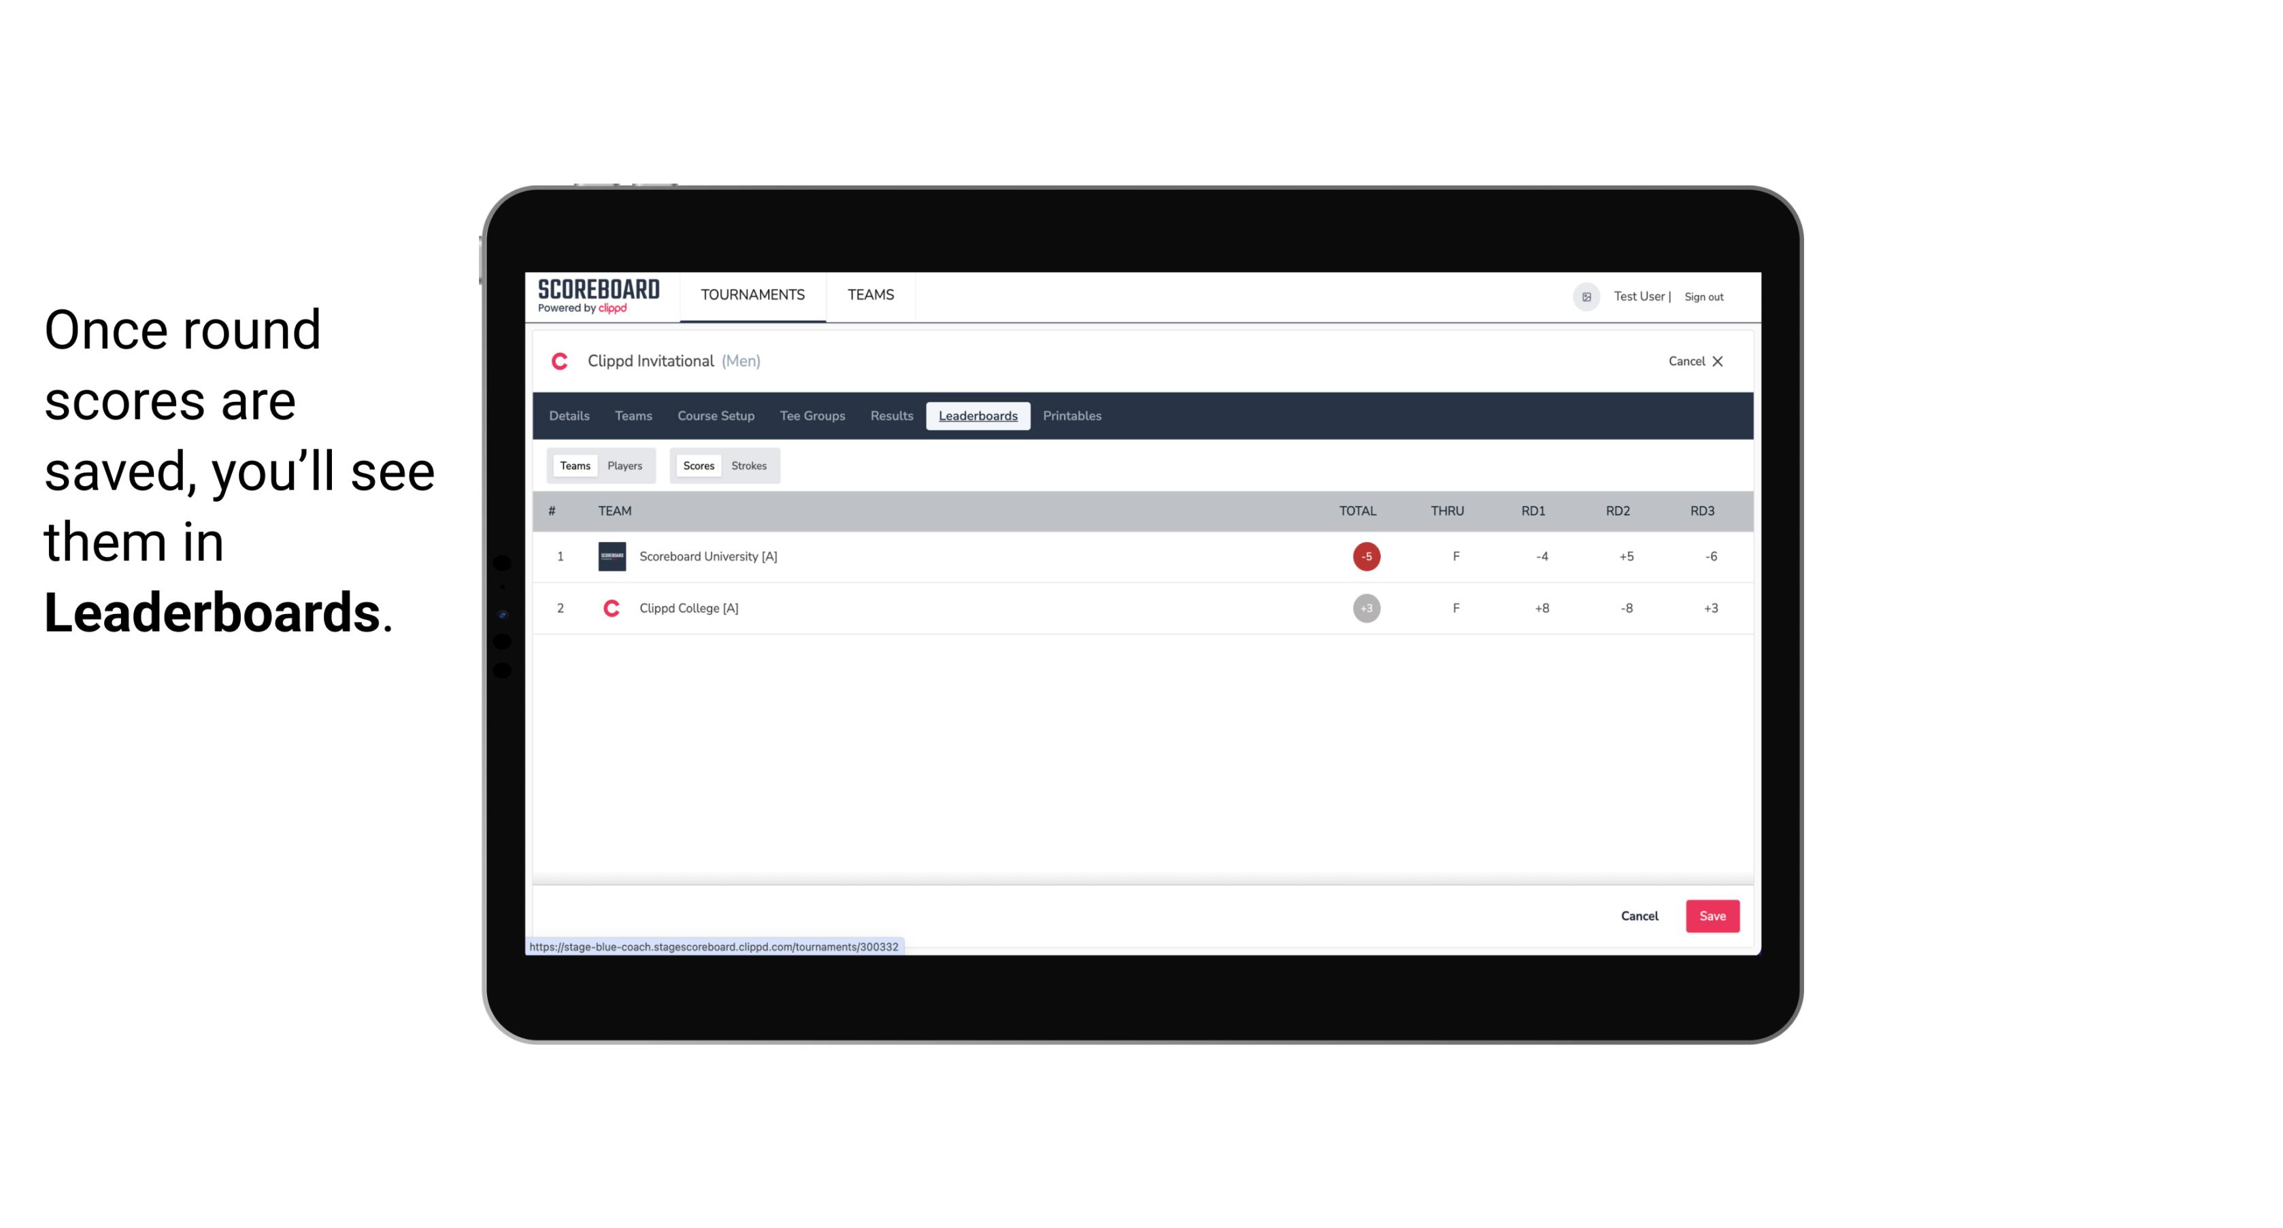Click the tournament URL link
The height and width of the screenshot is (1228, 2283).
coord(714,945)
